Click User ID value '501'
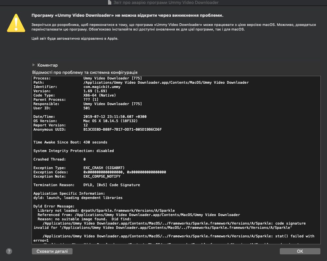 (87, 108)
